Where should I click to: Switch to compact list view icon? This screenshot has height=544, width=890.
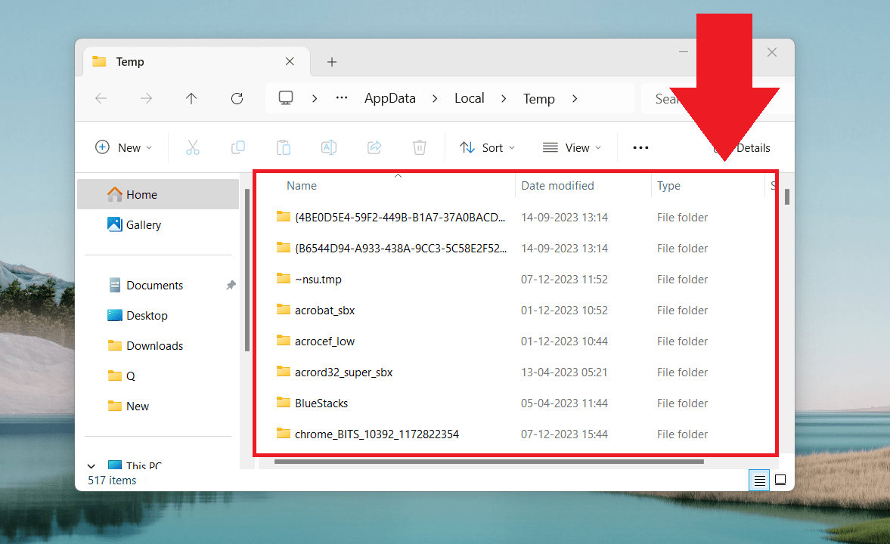point(758,480)
